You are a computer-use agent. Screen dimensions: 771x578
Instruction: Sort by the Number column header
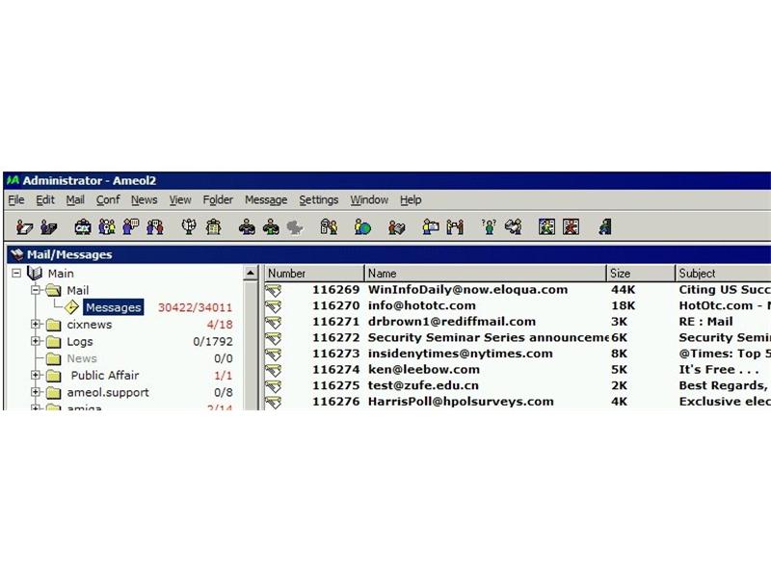pos(315,274)
